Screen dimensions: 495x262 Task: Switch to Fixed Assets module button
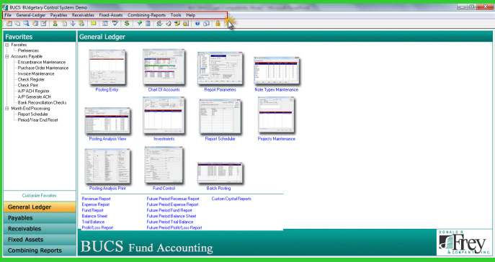pyautogui.click(x=40, y=240)
